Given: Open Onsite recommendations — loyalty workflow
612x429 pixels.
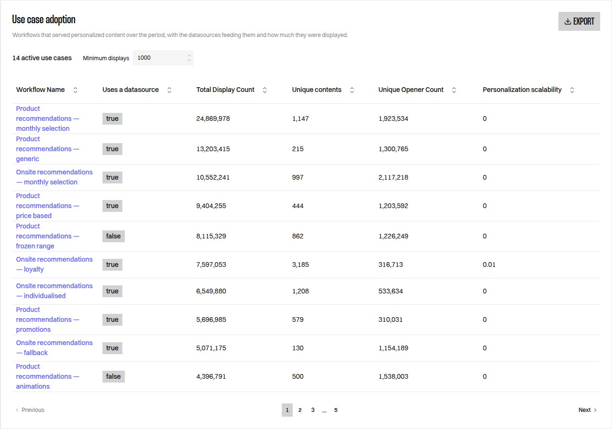Looking at the screenshot, I should (54, 265).
